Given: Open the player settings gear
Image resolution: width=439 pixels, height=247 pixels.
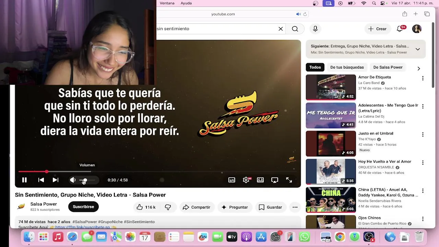Looking at the screenshot, I should [x=246, y=180].
